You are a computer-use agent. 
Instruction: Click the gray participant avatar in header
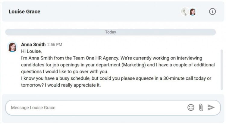[x=184, y=12]
